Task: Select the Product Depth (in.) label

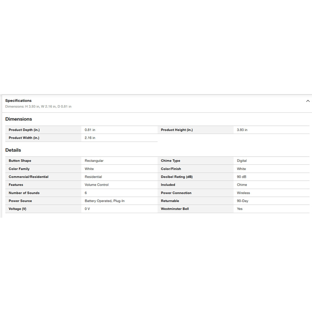Action: coord(24,130)
